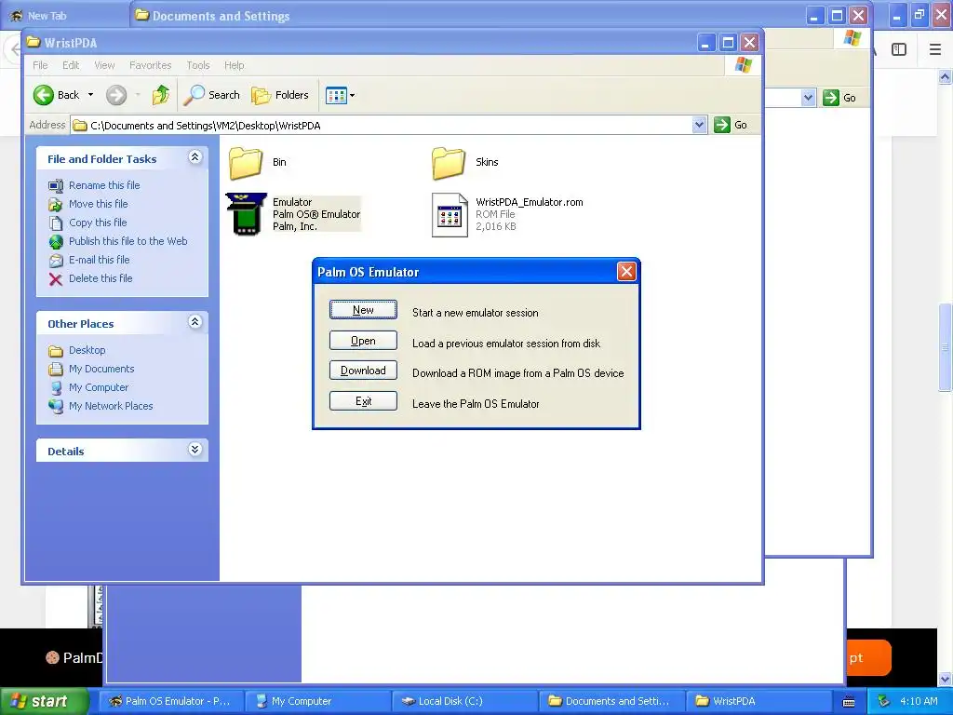This screenshot has height=715, width=953.
Task: Click Copy this file task
Action: 97,223
